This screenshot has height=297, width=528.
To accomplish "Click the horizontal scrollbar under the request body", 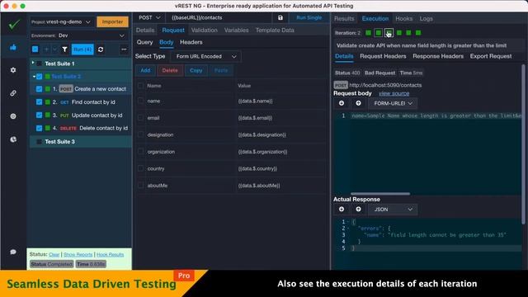I will click(380, 194).
